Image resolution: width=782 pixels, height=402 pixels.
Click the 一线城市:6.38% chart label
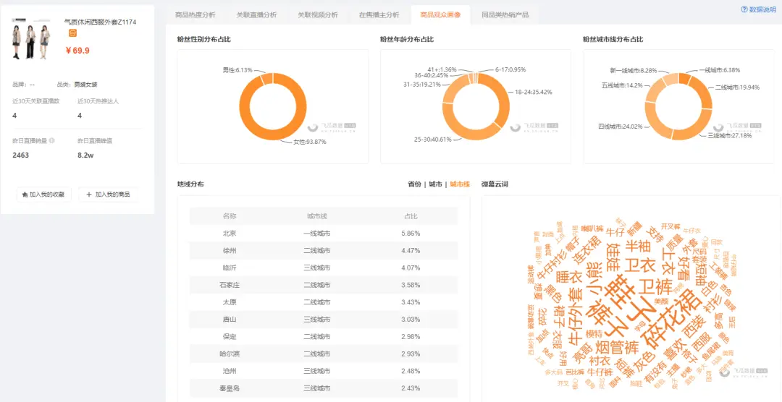[x=720, y=70]
